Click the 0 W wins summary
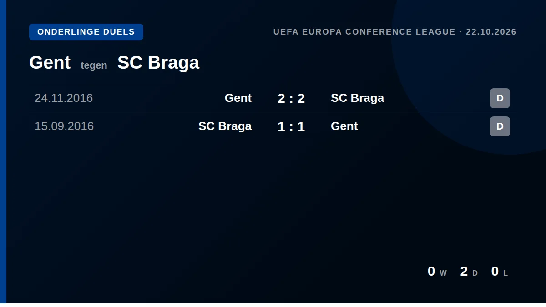Screen dimensions: 546x307 coord(437,272)
